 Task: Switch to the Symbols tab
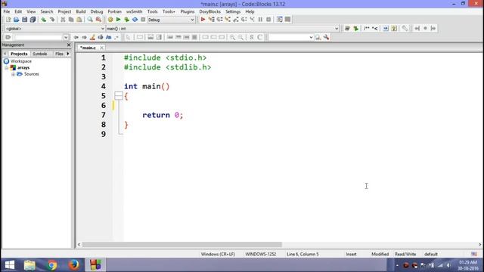pyautogui.click(x=40, y=54)
